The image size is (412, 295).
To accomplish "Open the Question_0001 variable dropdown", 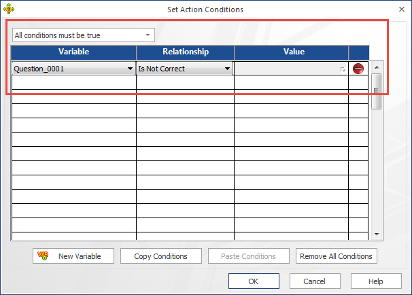I will tap(73, 69).
